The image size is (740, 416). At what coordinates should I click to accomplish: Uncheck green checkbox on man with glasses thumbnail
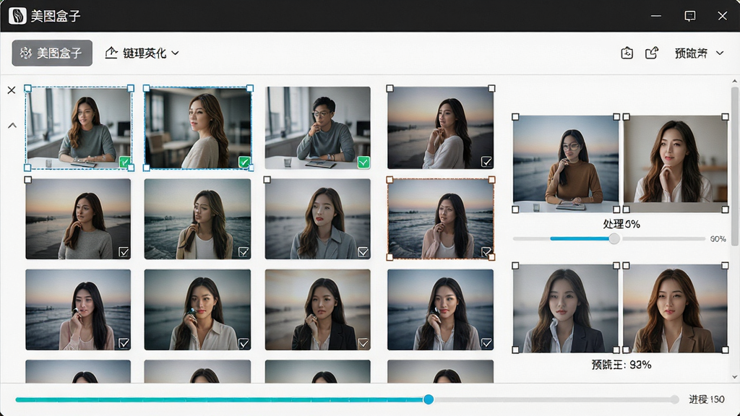(363, 162)
